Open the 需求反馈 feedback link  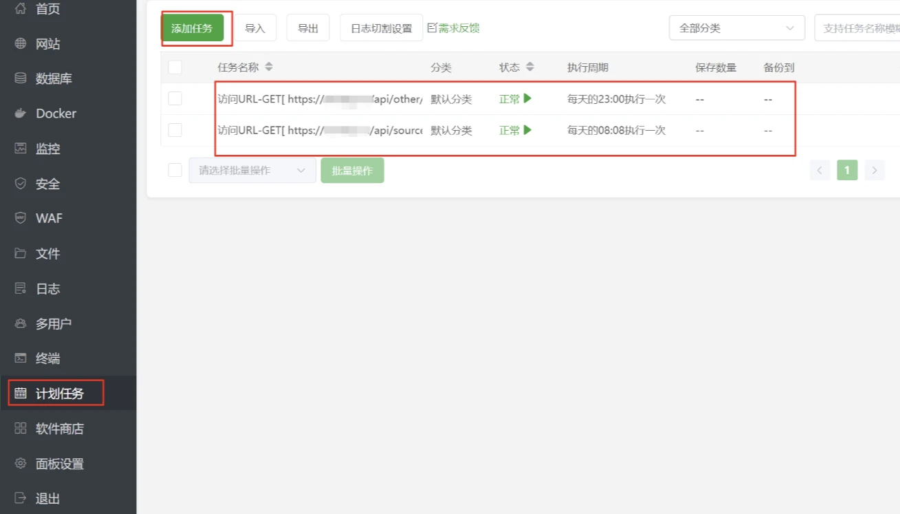point(458,28)
